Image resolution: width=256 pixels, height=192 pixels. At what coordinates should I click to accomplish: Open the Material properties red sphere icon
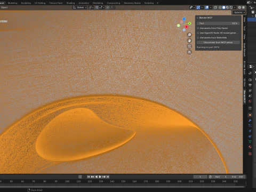pos(250,147)
